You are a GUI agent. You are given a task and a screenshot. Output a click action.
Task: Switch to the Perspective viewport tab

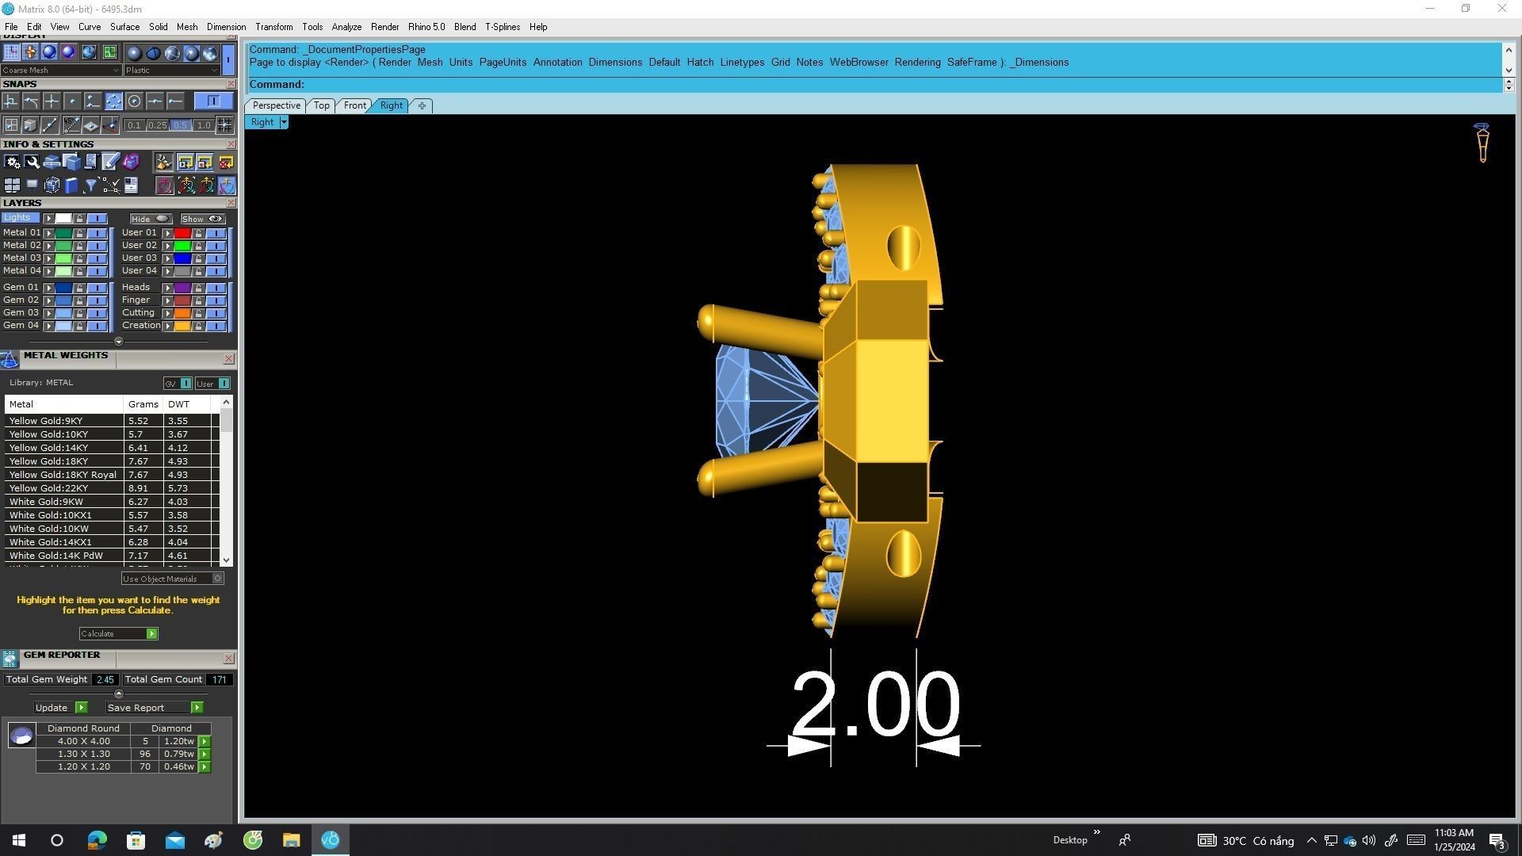276,105
